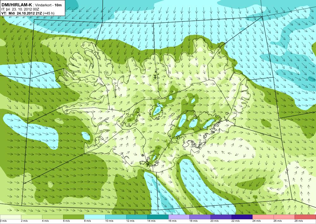Click the '28 m/s' legend label
Screen dimensions: 316x224
299,221
